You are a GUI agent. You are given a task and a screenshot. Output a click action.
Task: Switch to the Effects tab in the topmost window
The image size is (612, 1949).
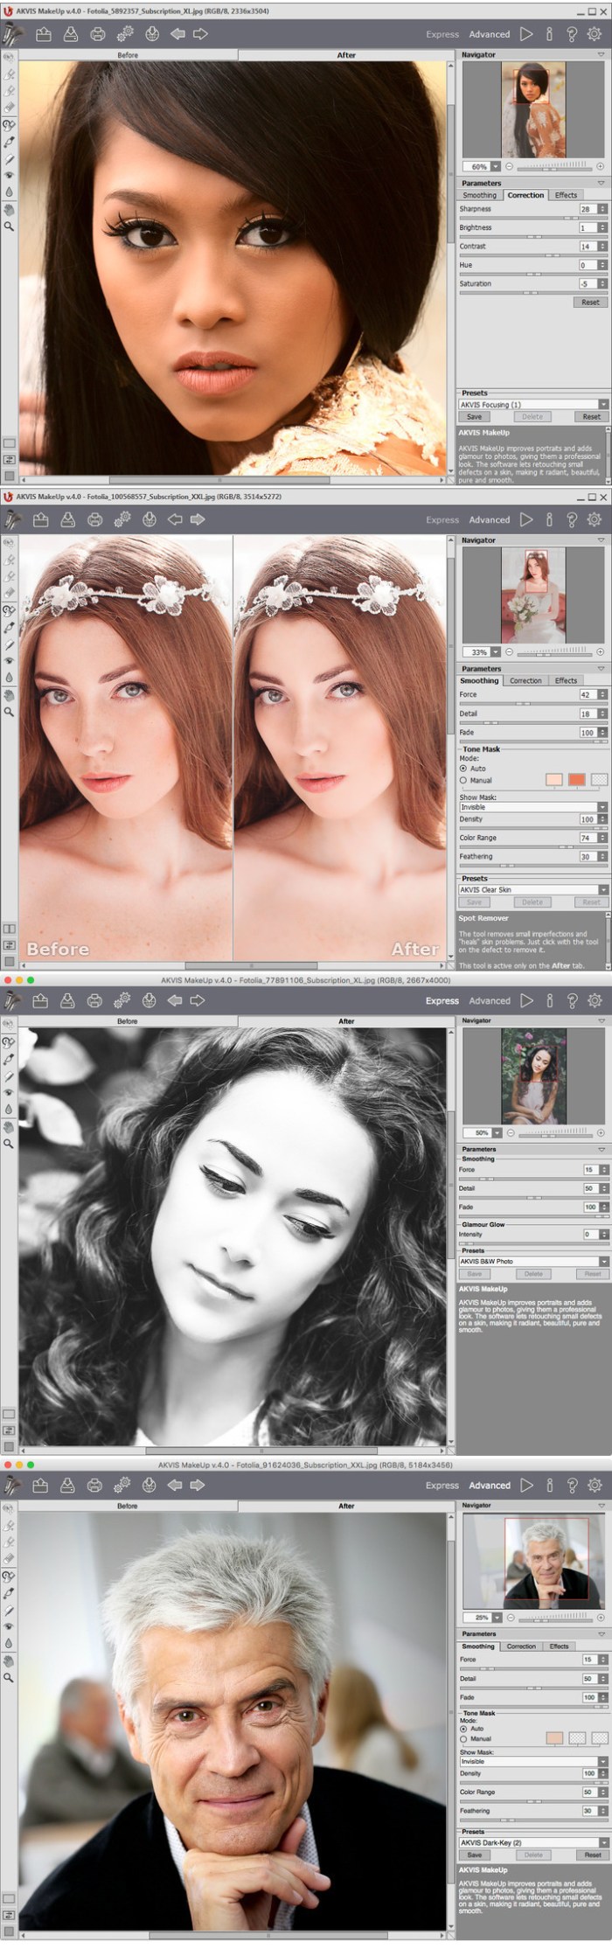pos(566,195)
